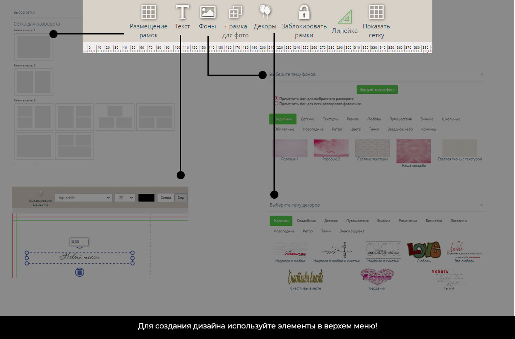
Task: Open the font size 20 dropdown
Action: [x=125, y=197]
